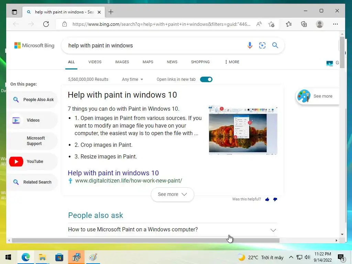Click 'People also ask' heading

tap(96, 215)
